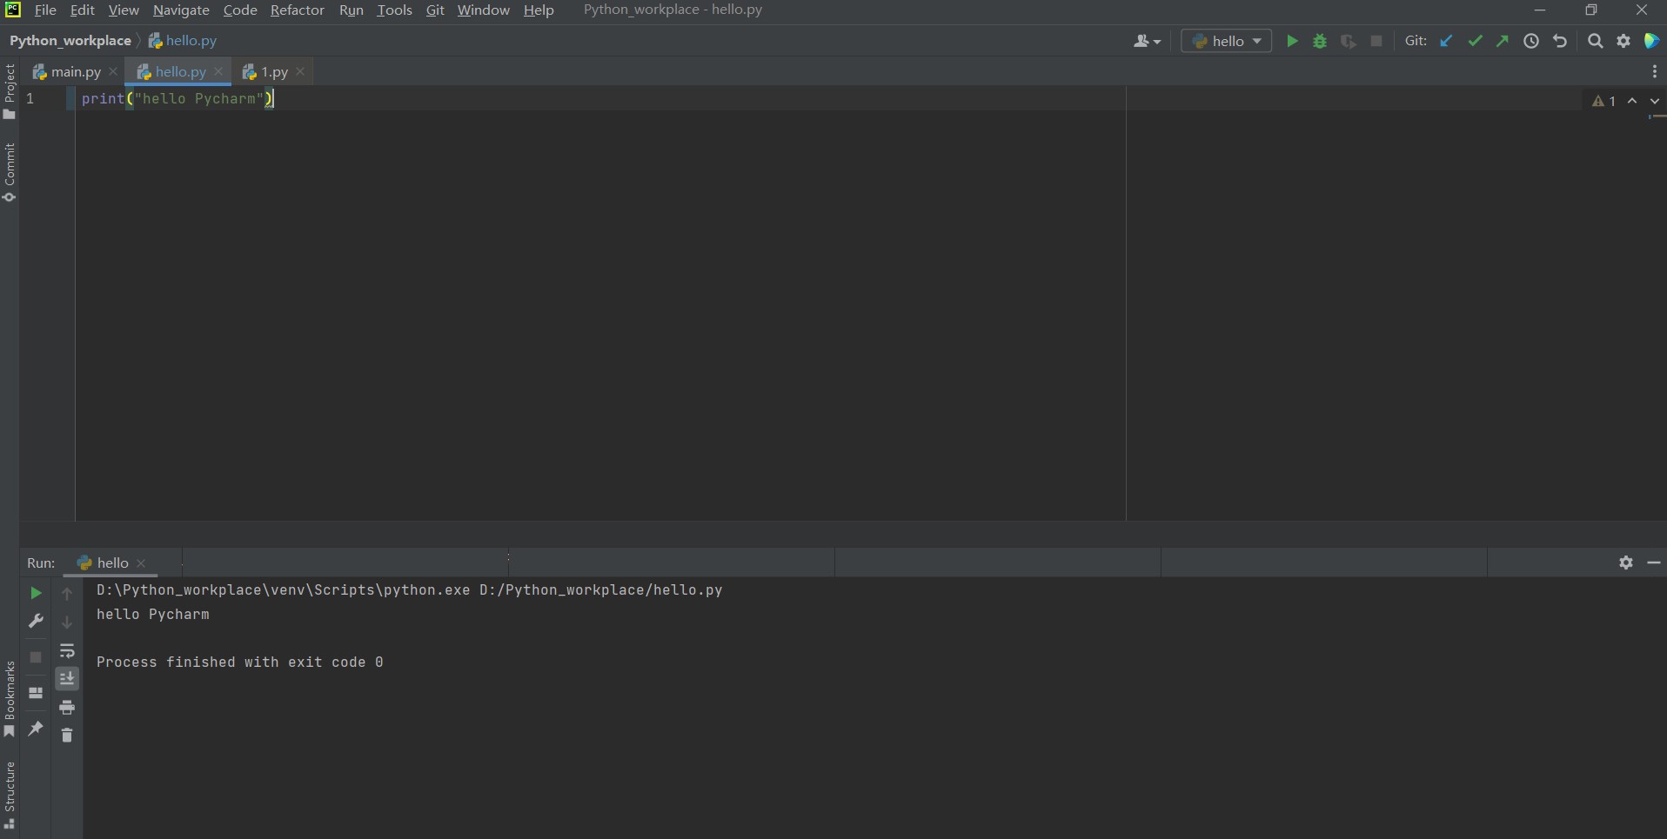Screen dimensions: 1667x839
Task: Click 'Process finished with exit code 0' text
Action: point(240,663)
